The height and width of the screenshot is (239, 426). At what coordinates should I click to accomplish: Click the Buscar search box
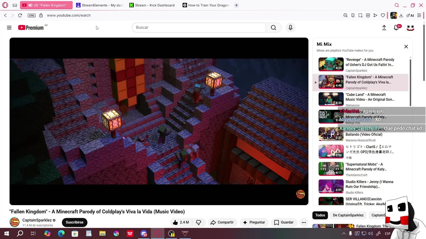tap(199, 28)
